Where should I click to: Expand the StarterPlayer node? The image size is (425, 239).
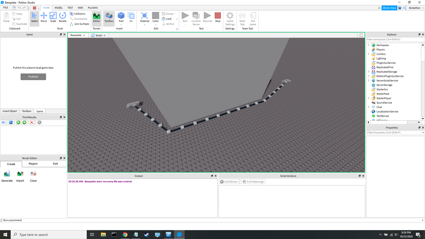[369, 98]
